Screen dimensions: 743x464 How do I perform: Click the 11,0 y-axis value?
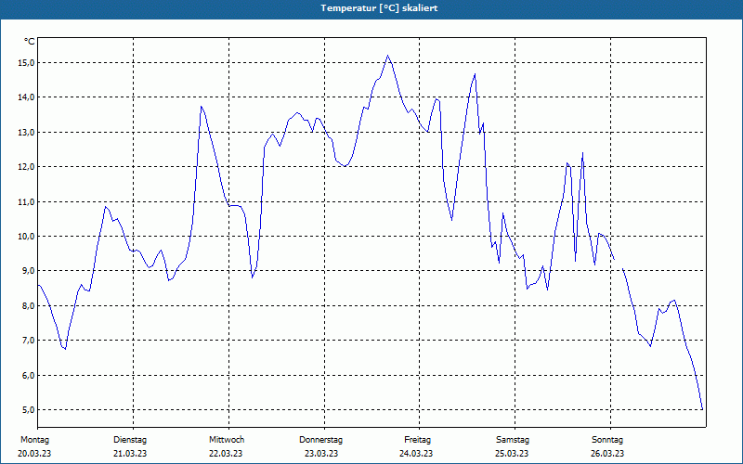[26, 201]
